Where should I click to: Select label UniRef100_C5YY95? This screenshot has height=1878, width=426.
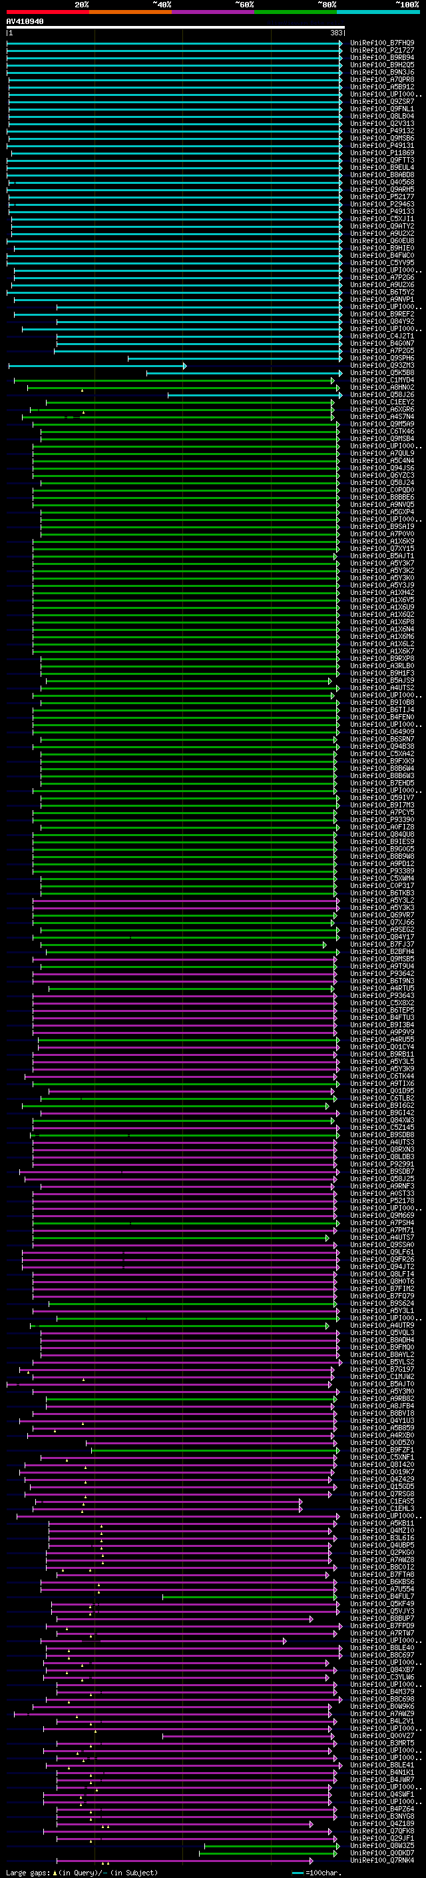(x=381, y=262)
